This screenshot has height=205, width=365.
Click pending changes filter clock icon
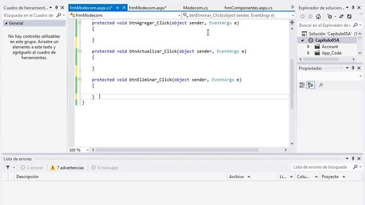(330, 17)
